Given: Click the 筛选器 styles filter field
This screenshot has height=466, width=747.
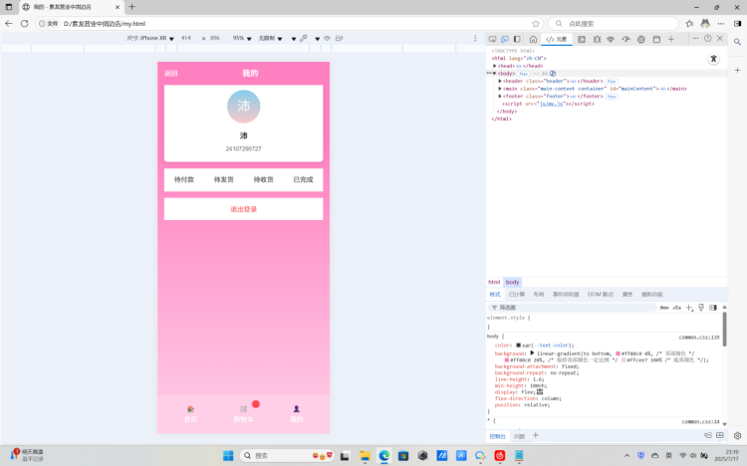Looking at the screenshot, I should pos(573,308).
